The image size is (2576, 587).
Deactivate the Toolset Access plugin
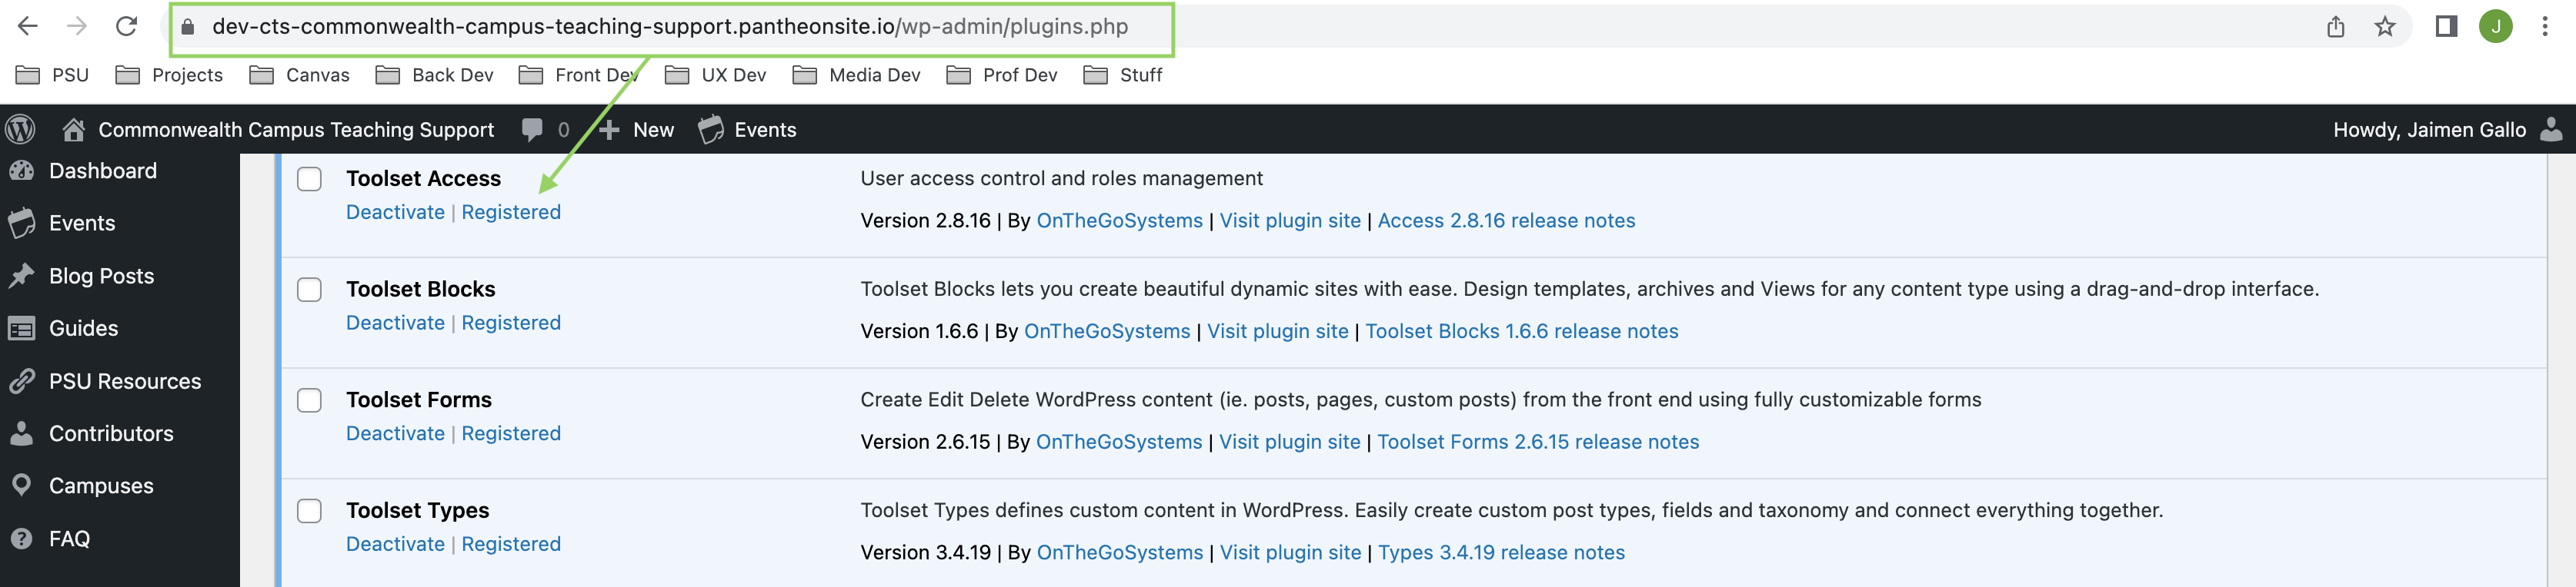395,213
